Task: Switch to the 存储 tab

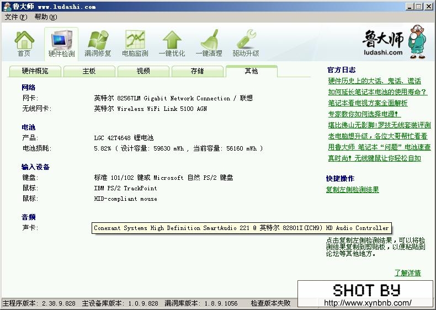Action: pos(198,71)
